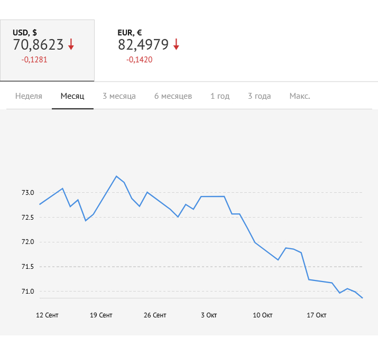The width and height of the screenshot is (378, 347).
Task: Click the EUR value 82,4979
Action: click(x=144, y=45)
